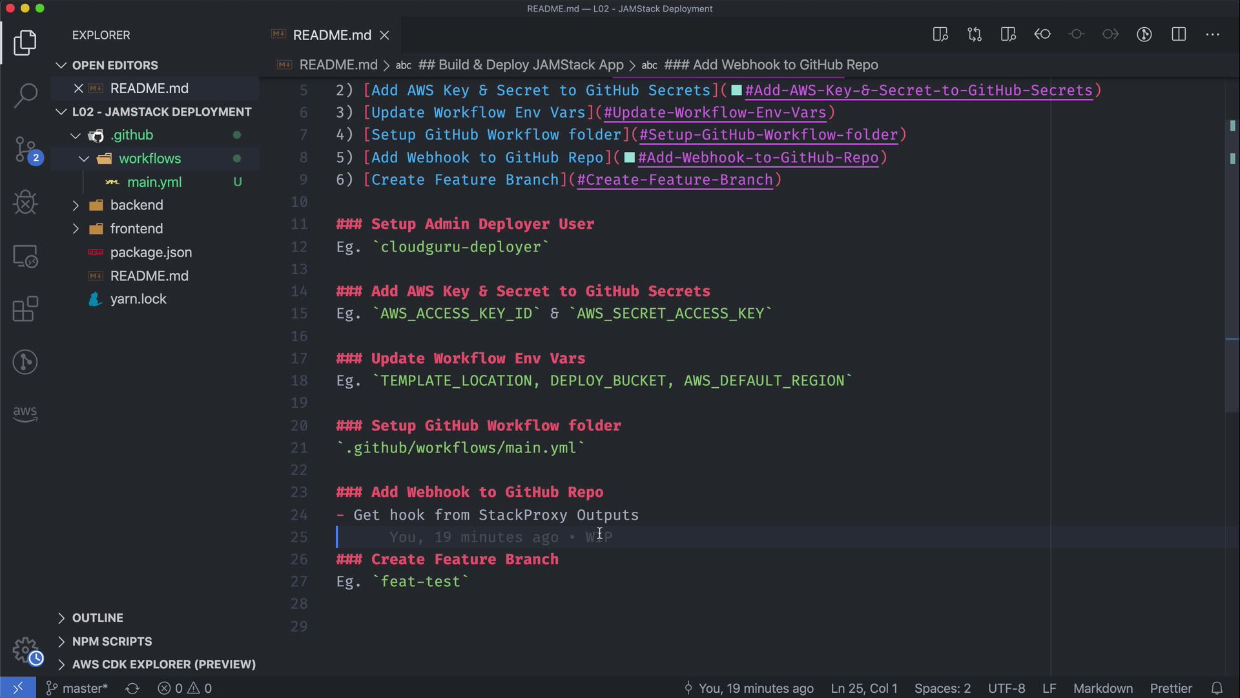Change Markdown language mode in status bar

tap(1102, 688)
